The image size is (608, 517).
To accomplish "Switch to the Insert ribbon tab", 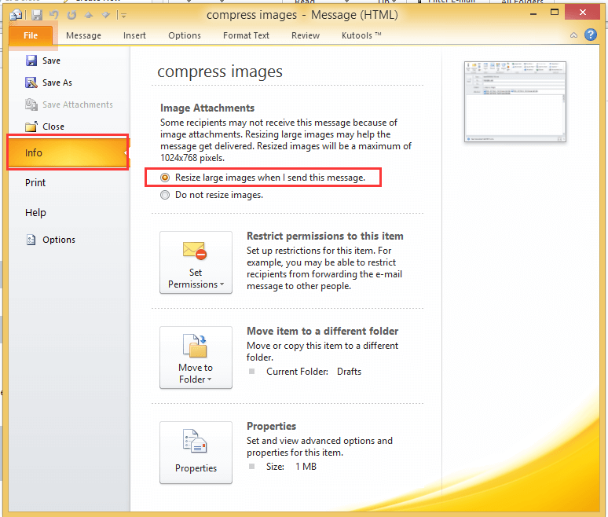I will [134, 35].
